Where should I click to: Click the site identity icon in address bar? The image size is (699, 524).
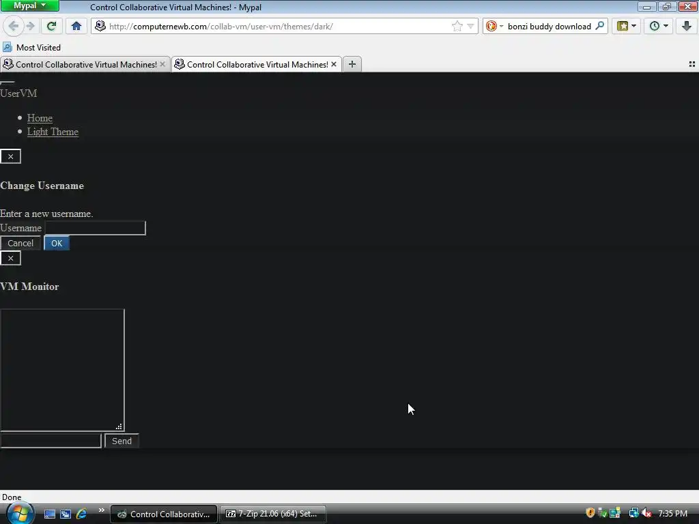pyautogui.click(x=100, y=27)
